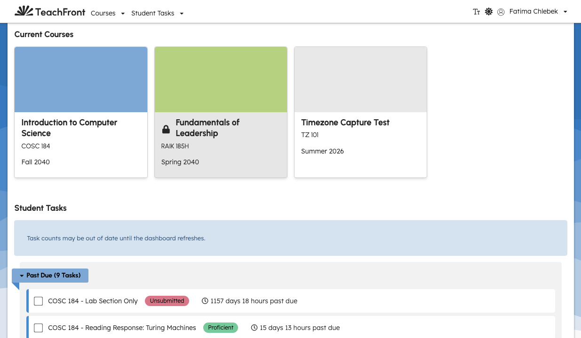
Task: Click clock icon on Lab Section Only row
Action: click(x=205, y=301)
